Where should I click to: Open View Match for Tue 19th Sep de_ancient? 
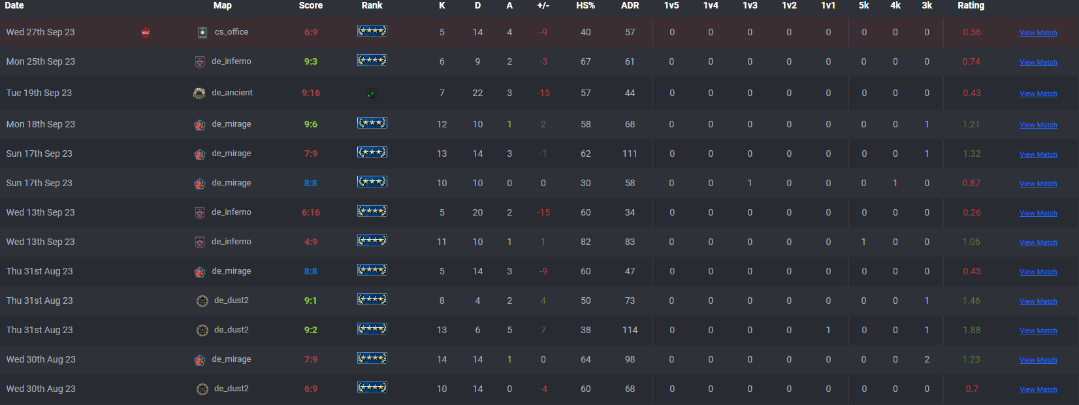coord(1038,93)
